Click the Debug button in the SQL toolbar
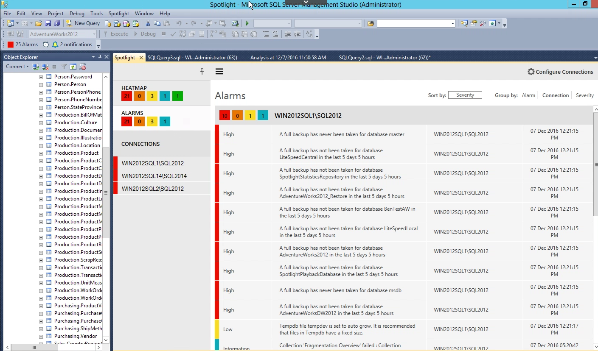Screen dimensions: 598x351 [145, 34]
